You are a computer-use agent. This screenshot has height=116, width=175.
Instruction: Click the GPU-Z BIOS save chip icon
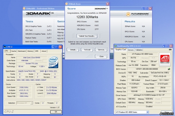[169, 69]
